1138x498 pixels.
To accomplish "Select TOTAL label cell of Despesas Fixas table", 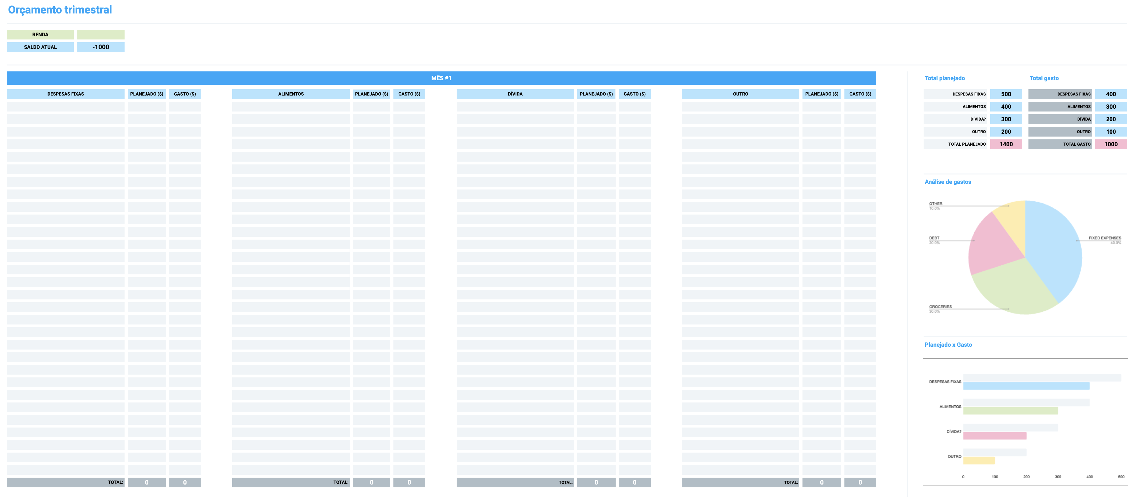I will [x=66, y=483].
